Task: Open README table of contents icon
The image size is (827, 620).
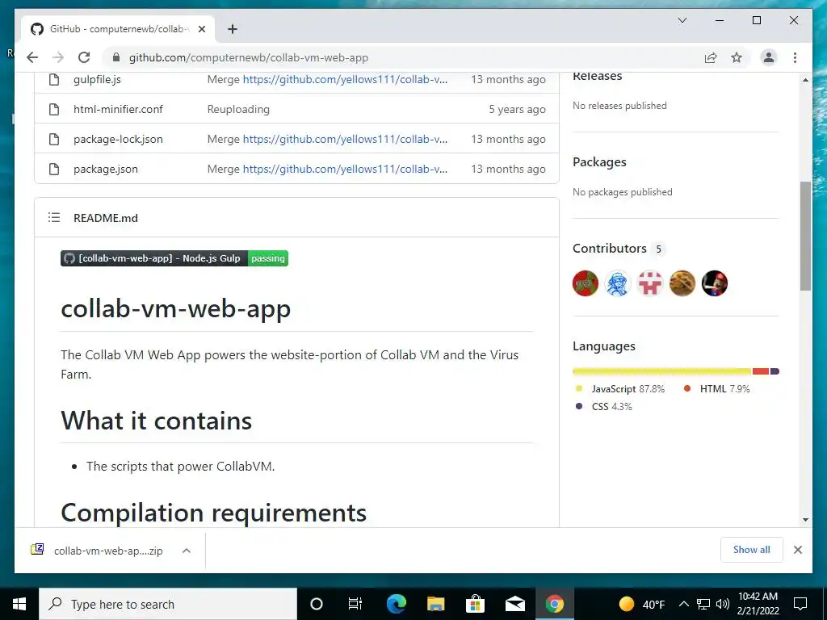Action: (54, 217)
